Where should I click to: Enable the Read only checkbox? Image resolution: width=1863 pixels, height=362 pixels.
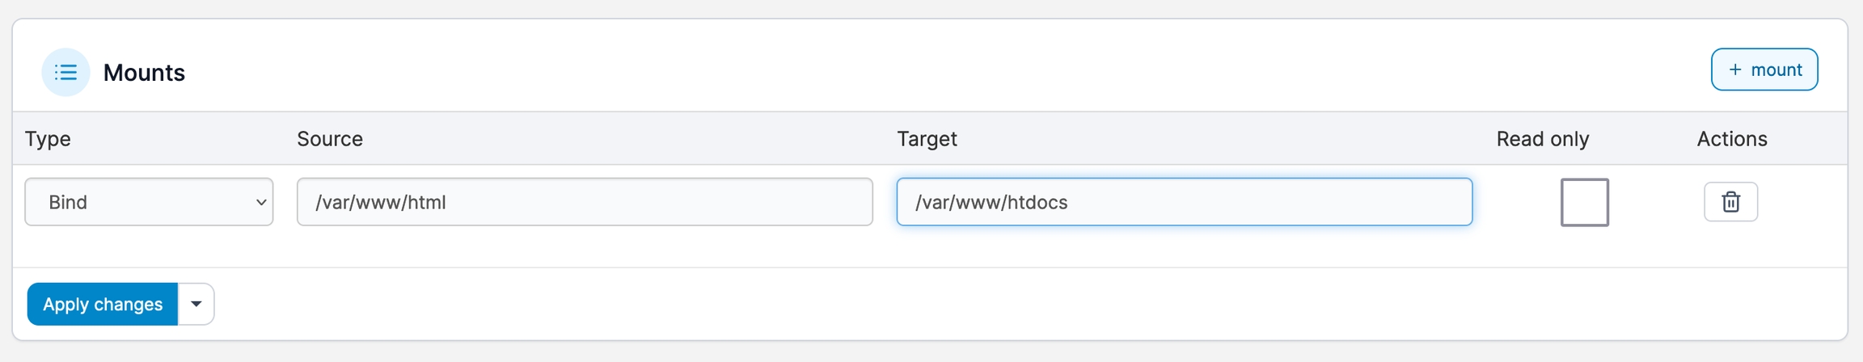pyautogui.click(x=1584, y=202)
